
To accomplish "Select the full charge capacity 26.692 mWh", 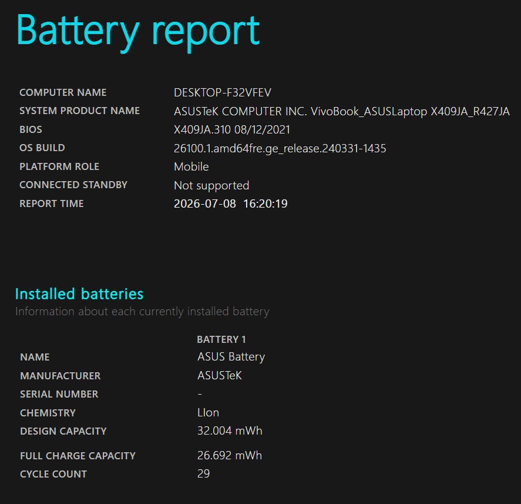I will [229, 455].
